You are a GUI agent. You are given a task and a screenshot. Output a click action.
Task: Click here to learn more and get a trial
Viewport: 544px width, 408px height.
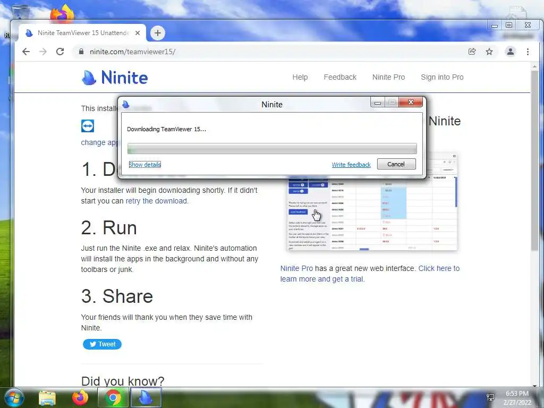point(370,274)
